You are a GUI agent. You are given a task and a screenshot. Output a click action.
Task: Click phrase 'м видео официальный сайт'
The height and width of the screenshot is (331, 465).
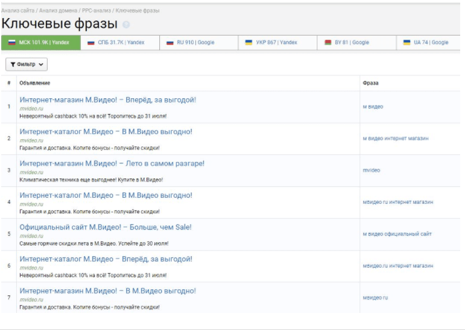point(397,234)
